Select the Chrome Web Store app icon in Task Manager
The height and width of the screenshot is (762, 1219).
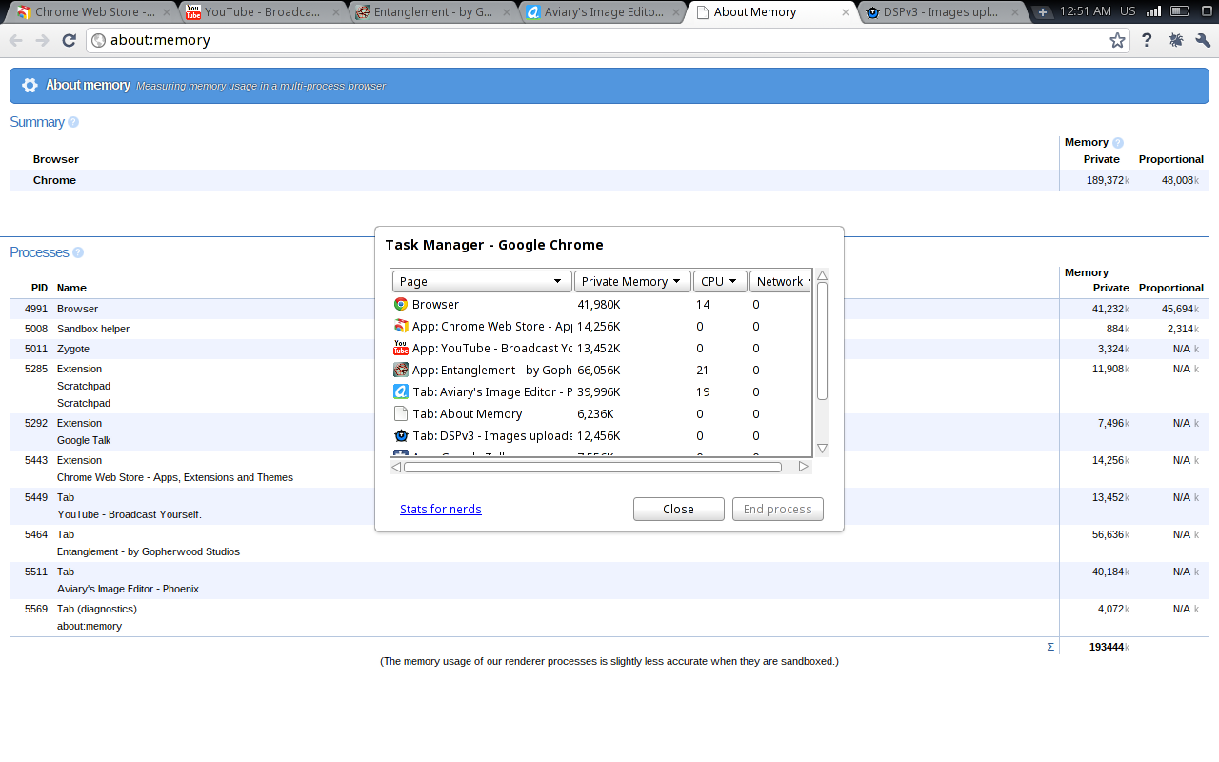[x=401, y=326]
